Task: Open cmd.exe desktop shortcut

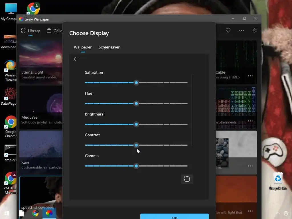Action: (10, 153)
